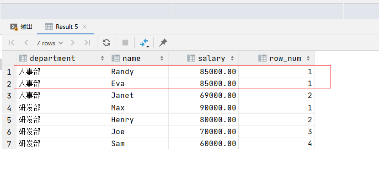Select the 60000.00 salary cell
Image resolution: width=379 pixels, height=169 pixels.
203,143
